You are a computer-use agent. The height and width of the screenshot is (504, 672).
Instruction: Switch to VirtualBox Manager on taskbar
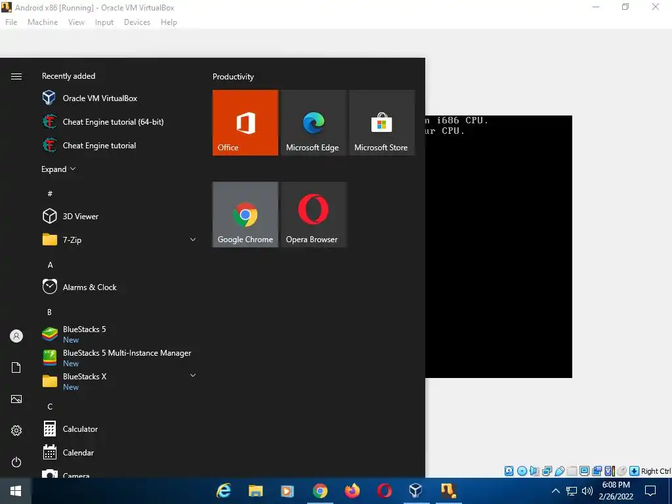[415, 491]
